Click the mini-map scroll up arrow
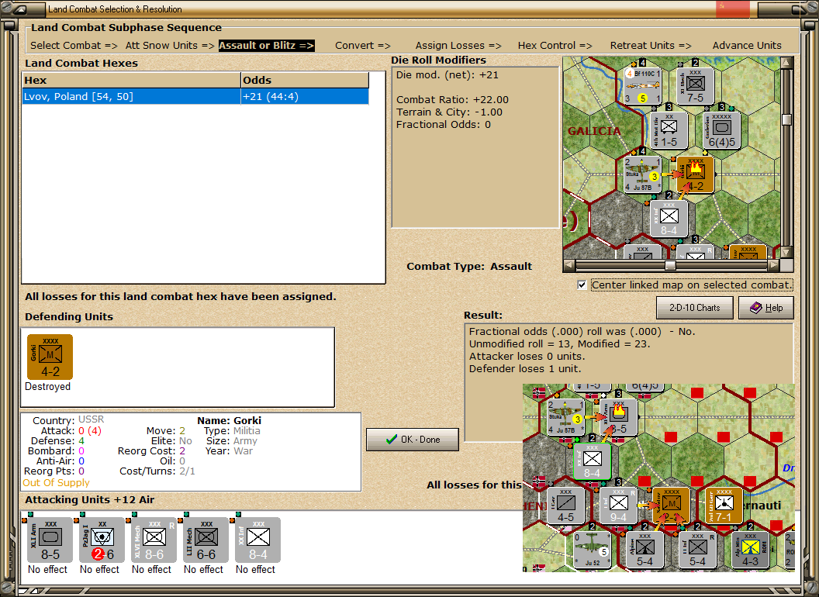 [786, 63]
